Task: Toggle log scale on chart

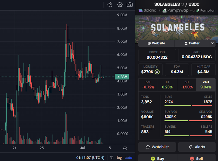Action: (x=119, y=158)
